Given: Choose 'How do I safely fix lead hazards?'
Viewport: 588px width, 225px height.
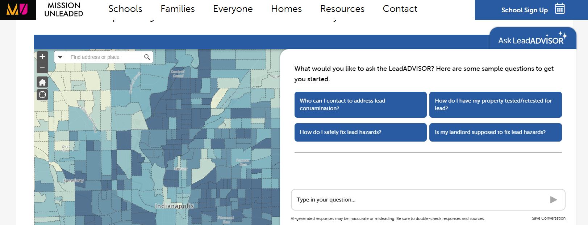Looking at the screenshot, I should tap(360, 132).
